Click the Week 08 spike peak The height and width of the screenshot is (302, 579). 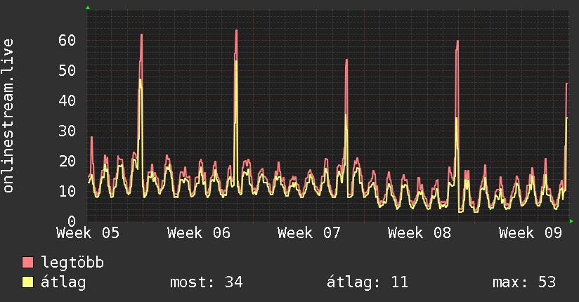tap(457, 41)
